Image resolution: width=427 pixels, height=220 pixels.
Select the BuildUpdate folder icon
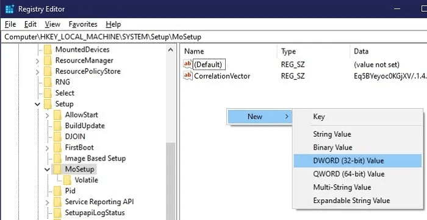(57, 126)
